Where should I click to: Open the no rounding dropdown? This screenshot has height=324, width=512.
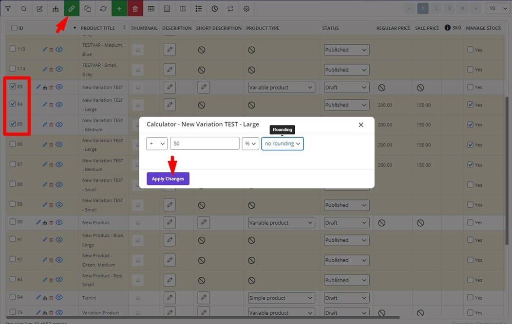click(282, 144)
